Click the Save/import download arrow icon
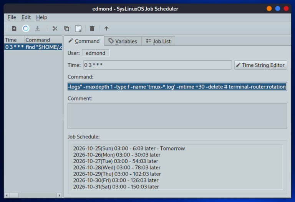Viewport: 295px width, 202px height. click(x=37, y=28)
